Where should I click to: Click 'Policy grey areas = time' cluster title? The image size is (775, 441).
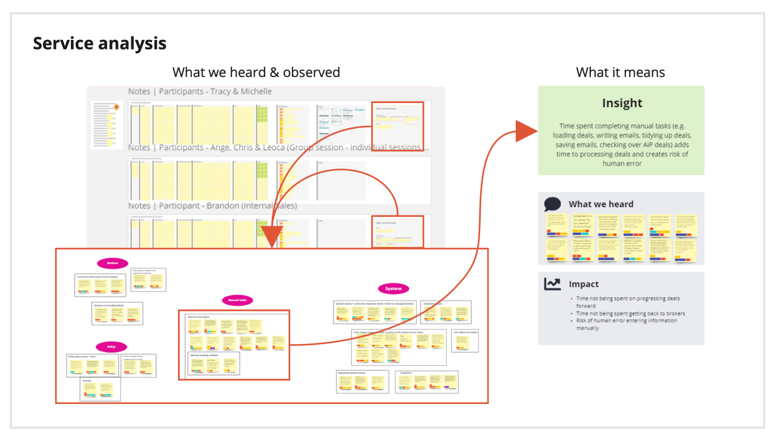coord(82,357)
